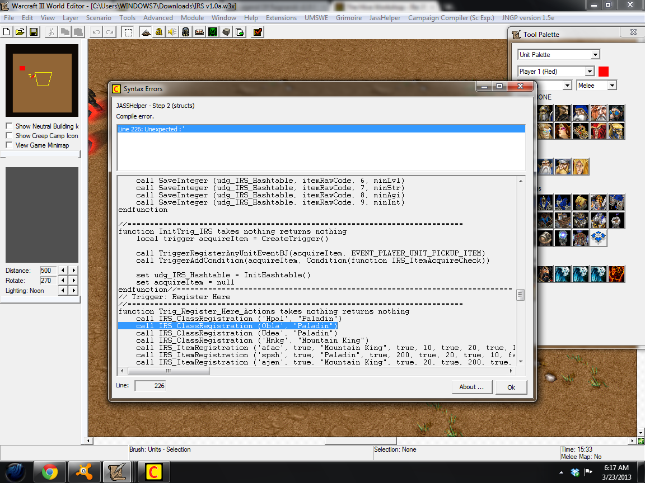Open Campaign Compiler (Sc Exp.) menu
This screenshot has width=645, height=483.
pos(451,18)
